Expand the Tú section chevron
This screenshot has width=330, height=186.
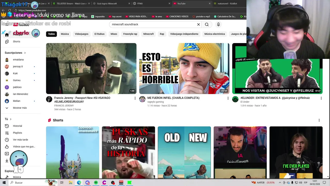11,119
